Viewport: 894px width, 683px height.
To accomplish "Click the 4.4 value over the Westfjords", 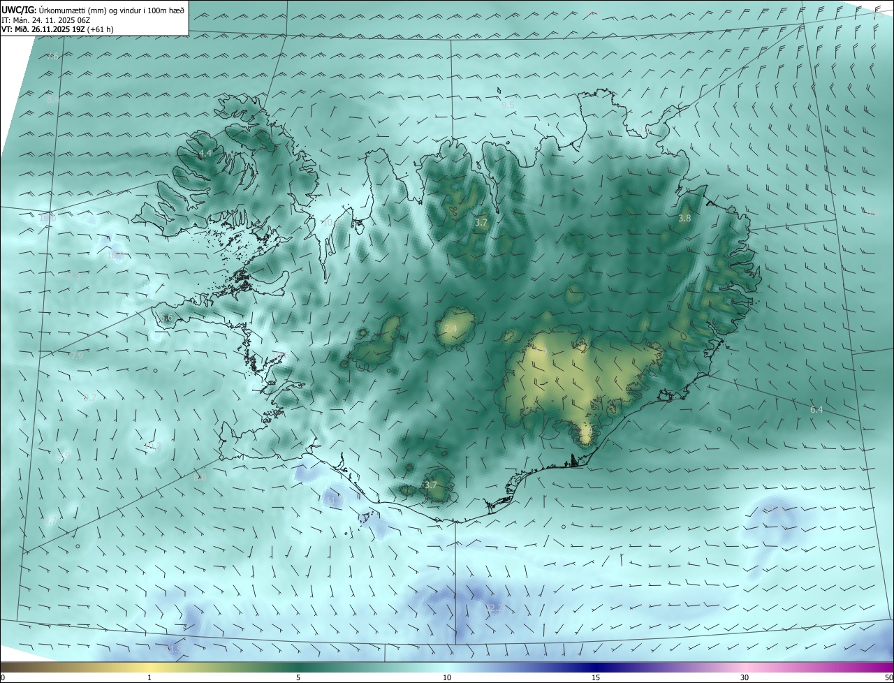I will (205, 153).
